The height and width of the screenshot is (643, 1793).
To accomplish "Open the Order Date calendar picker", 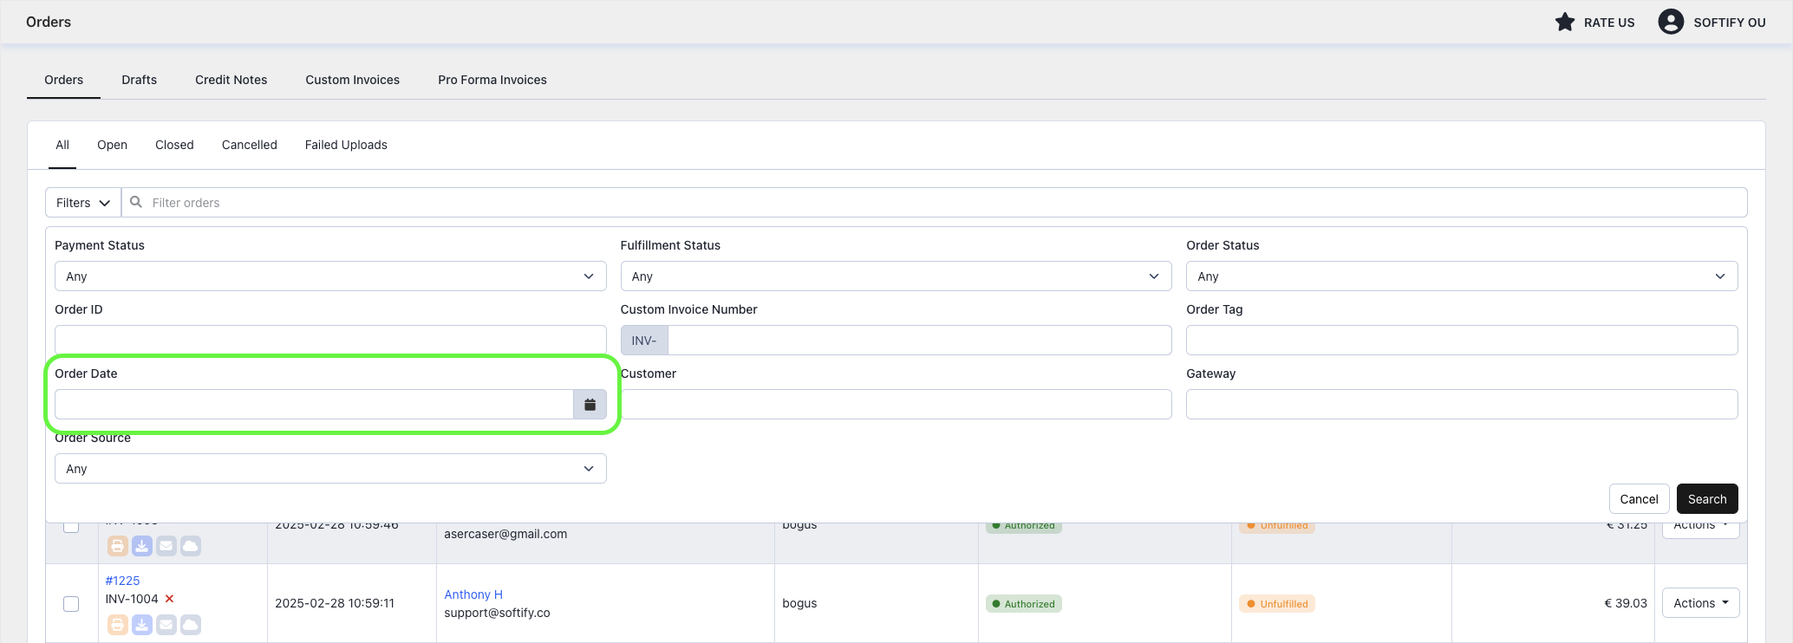I will (x=590, y=405).
